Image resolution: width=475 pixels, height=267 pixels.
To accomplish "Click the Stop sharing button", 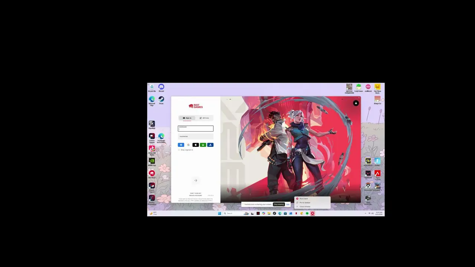I will 279,204.
